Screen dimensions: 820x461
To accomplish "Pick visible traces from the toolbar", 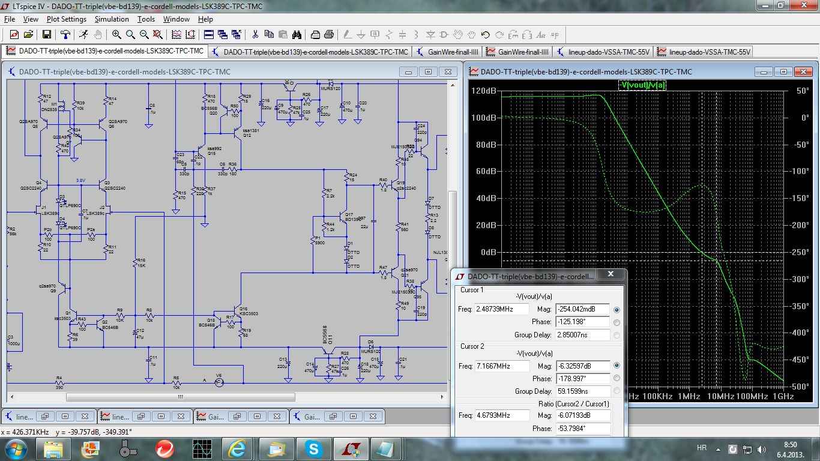I will pos(176,34).
